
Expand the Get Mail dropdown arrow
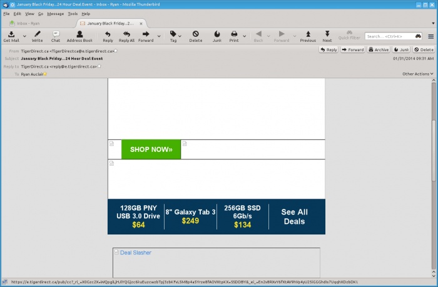pyautogui.click(x=24, y=36)
